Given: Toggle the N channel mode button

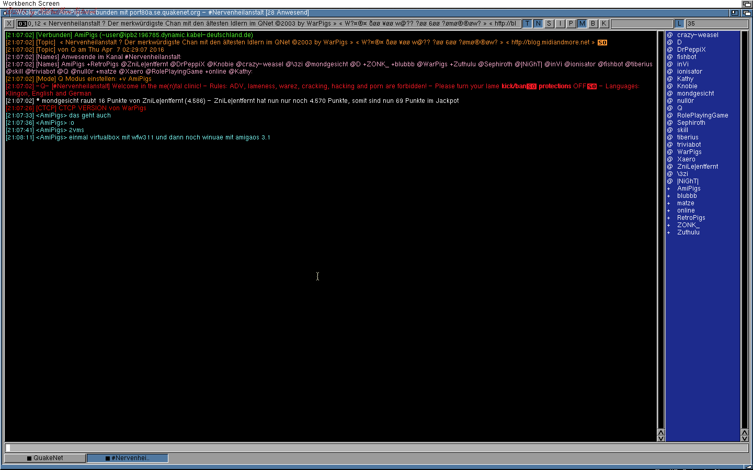Looking at the screenshot, I should pos(538,23).
